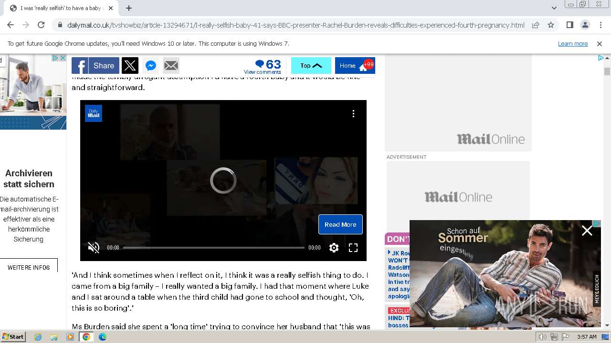
Task: Seek on video progress bar
Action: click(x=213, y=248)
